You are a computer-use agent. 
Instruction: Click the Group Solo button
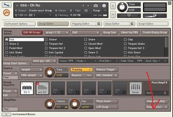coord(110,32)
